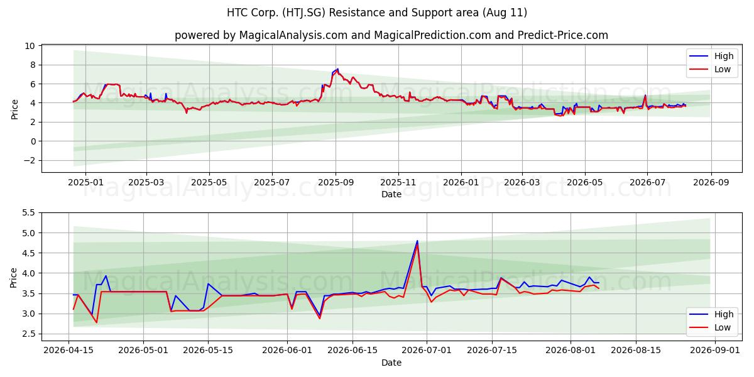This screenshot has height=377, width=754.
Task: Click the 'Date' axis label under the bottom chart
Action: click(x=391, y=363)
